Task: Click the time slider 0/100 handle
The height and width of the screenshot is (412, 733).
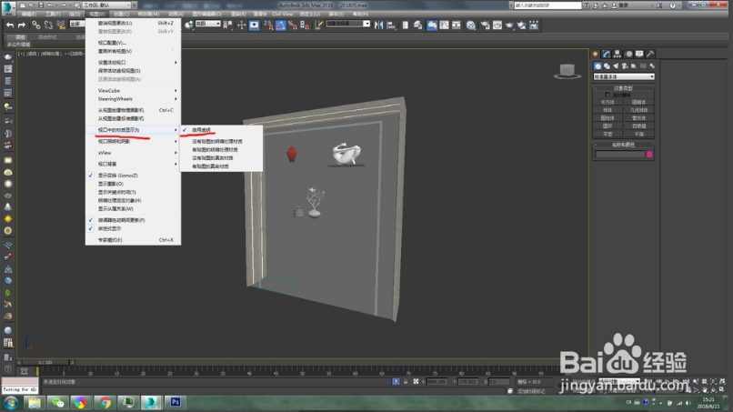Action: 45,362
